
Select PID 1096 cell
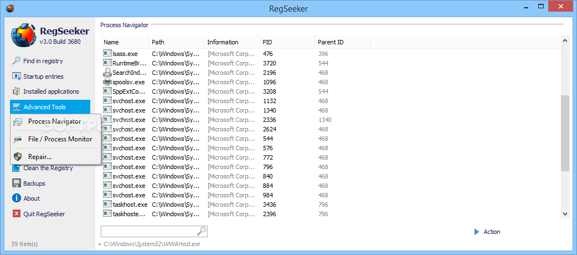point(269,82)
